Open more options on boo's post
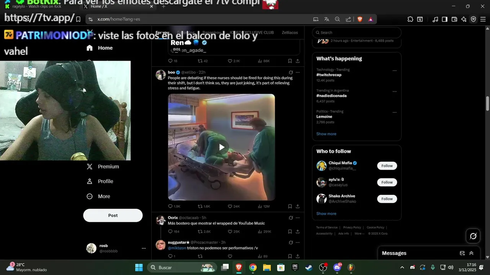This screenshot has width=490, height=275. tap(298, 72)
